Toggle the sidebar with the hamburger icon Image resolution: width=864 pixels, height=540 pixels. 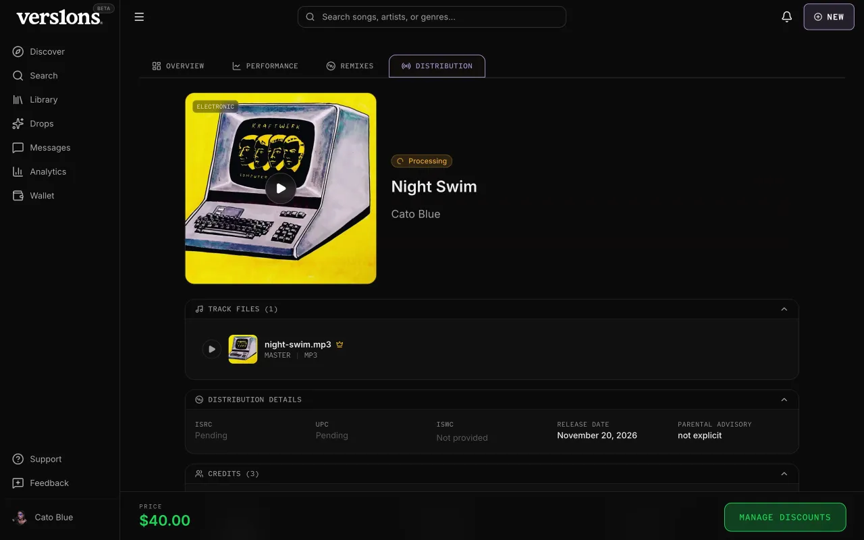click(139, 17)
